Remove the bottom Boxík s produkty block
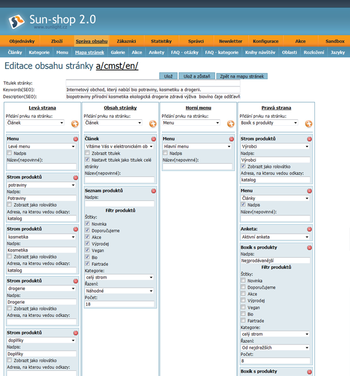Screen dimensions: 350x376 click(x=309, y=371)
